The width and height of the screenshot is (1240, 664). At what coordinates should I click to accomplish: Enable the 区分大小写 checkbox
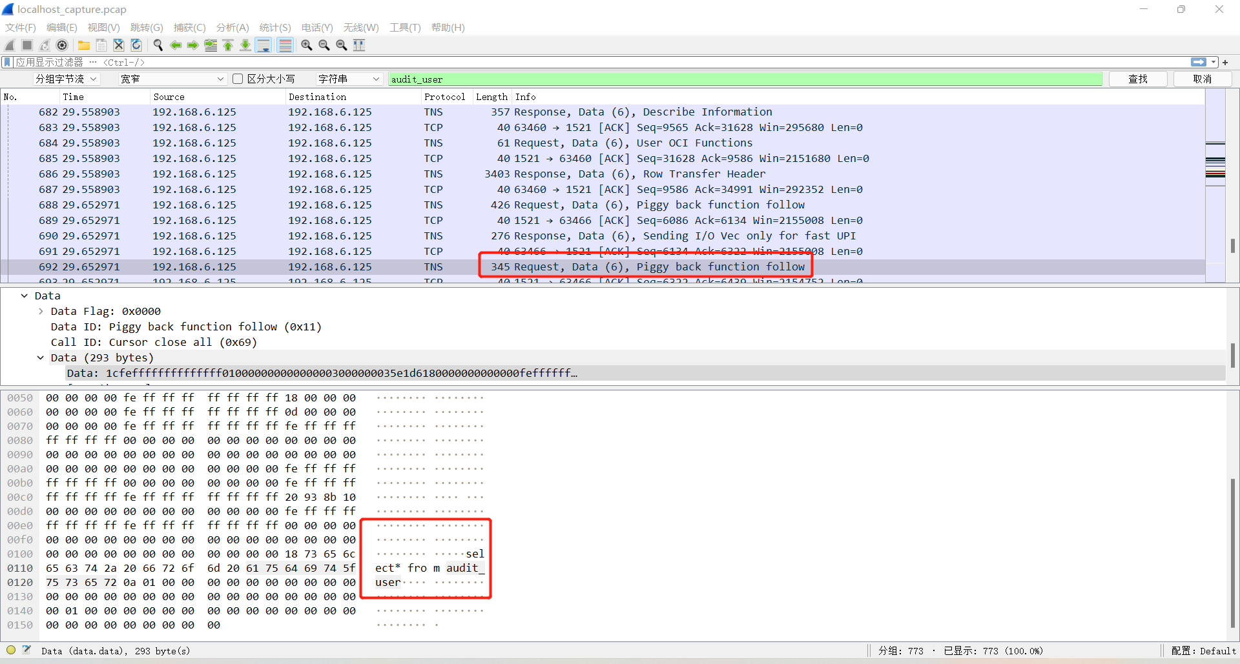(x=238, y=79)
